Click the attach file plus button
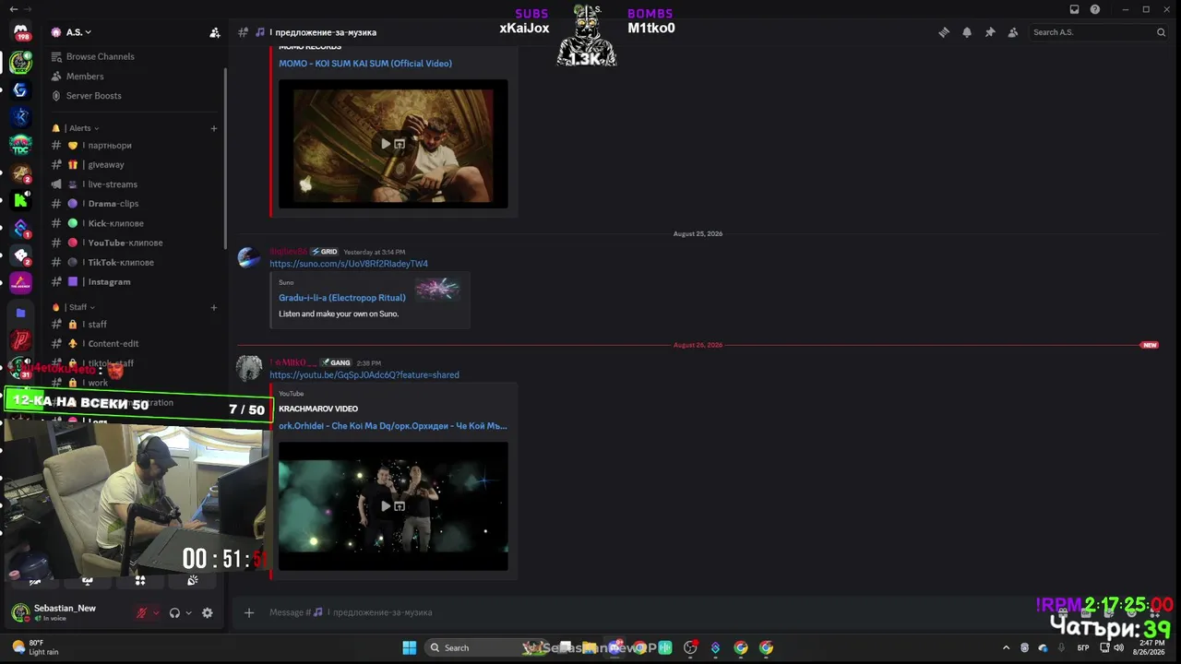Image resolution: width=1181 pixels, height=664 pixels. tap(249, 612)
